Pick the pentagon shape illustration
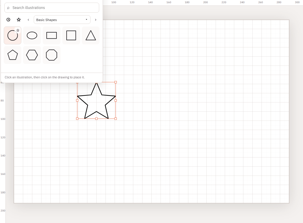This screenshot has height=223, width=303. (13, 55)
